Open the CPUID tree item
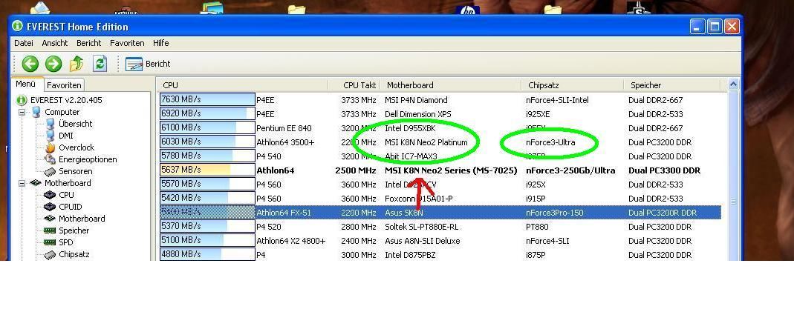The height and width of the screenshot is (332, 794). point(63,207)
